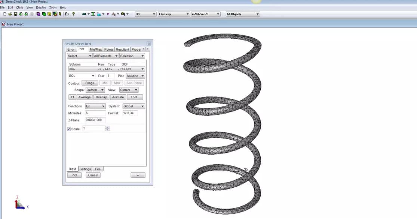
Task: Increase Scale using the stepper arrows
Action: (x=107, y=128)
